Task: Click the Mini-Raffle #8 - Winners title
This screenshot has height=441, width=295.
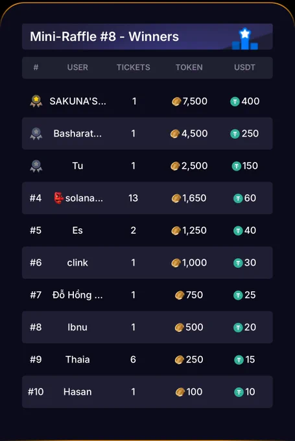Action: pos(104,36)
